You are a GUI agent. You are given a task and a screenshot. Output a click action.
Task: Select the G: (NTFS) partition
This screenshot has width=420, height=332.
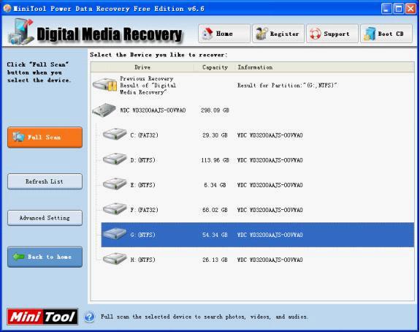258,235
